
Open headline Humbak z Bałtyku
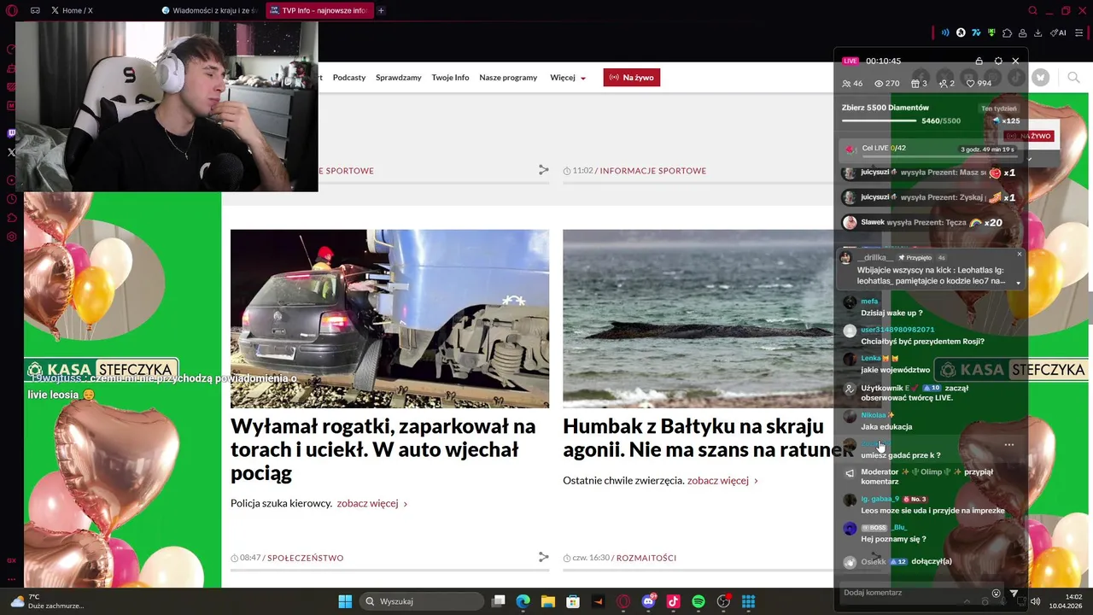(x=707, y=437)
